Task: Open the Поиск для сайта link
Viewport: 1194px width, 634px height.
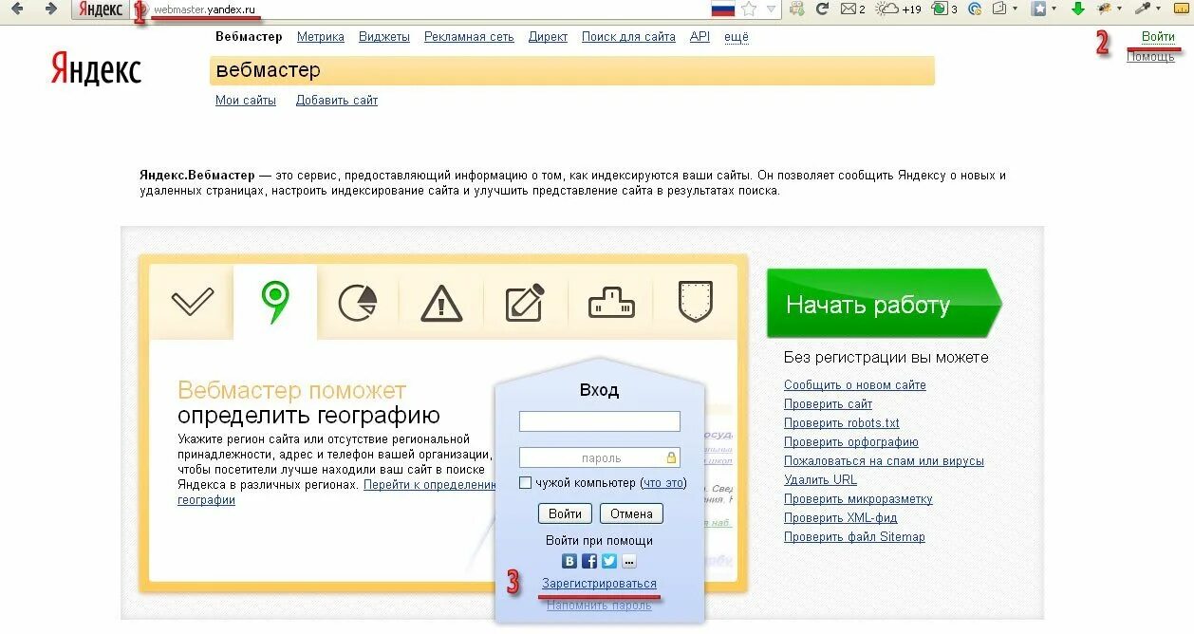Action: point(628,37)
